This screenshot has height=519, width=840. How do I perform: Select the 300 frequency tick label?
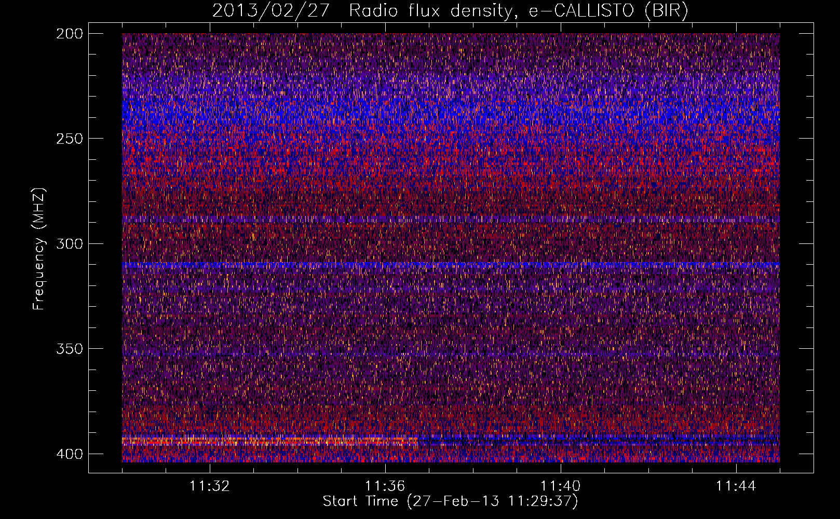(69, 244)
